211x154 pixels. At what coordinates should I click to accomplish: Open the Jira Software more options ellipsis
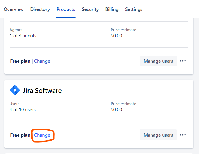coord(183,135)
